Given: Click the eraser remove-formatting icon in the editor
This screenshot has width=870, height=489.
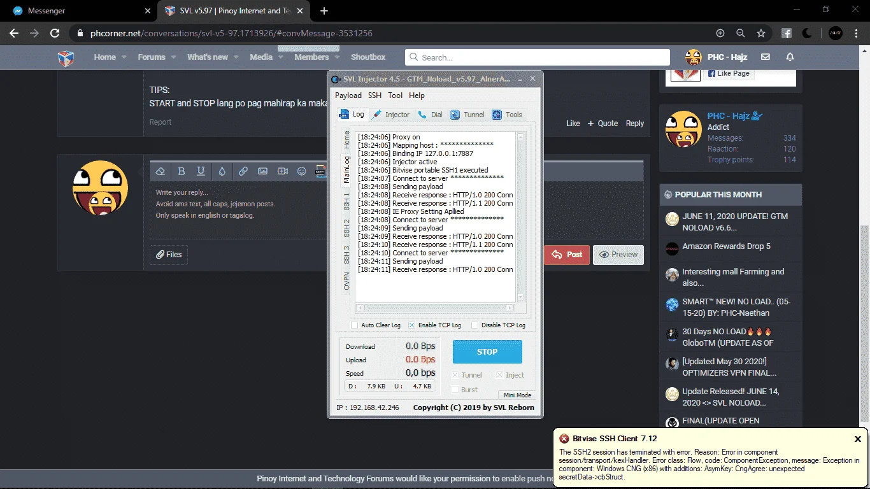Looking at the screenshot, I should pos(160,171).
